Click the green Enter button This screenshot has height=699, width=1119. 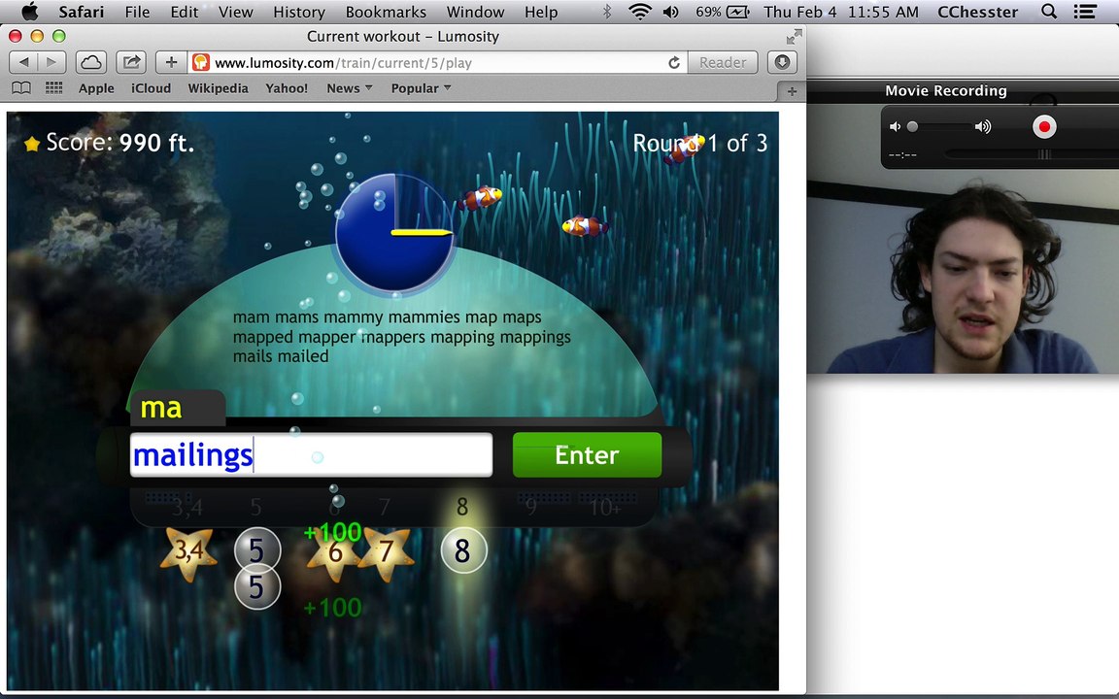click(x=587, y=455)
